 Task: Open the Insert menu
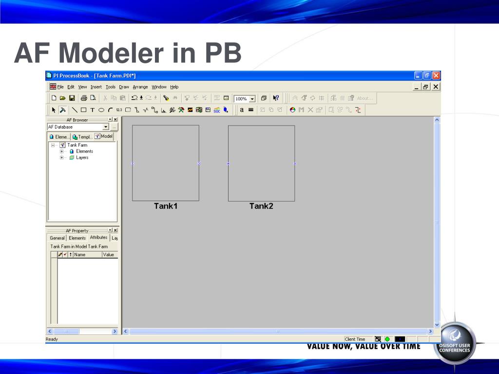[x=96, y=87]
